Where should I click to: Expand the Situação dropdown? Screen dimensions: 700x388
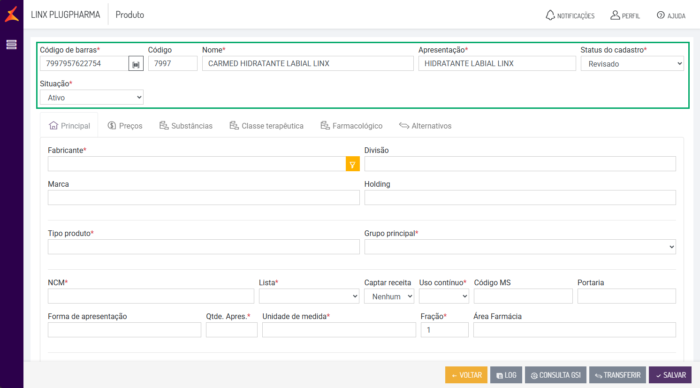click(x=91, y=97)
